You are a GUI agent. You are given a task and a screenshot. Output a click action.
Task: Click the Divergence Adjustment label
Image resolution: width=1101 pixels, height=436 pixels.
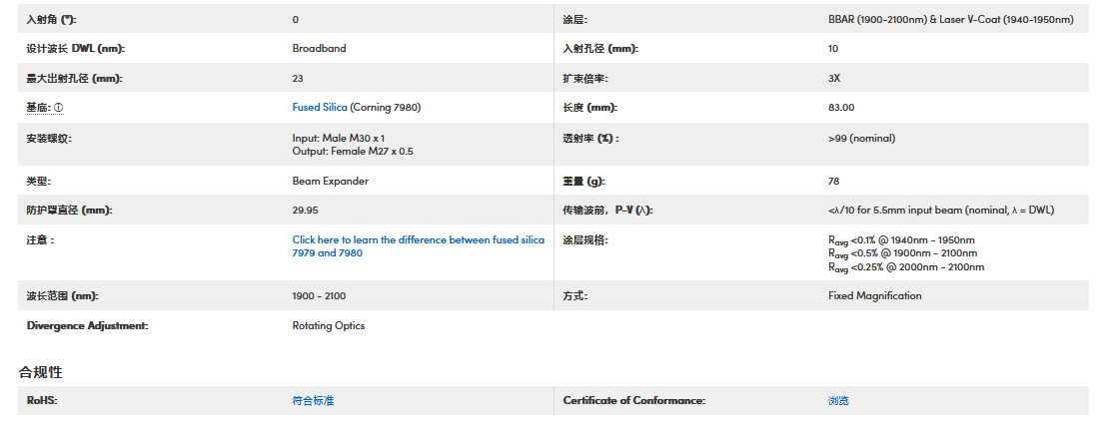point(87,325)
